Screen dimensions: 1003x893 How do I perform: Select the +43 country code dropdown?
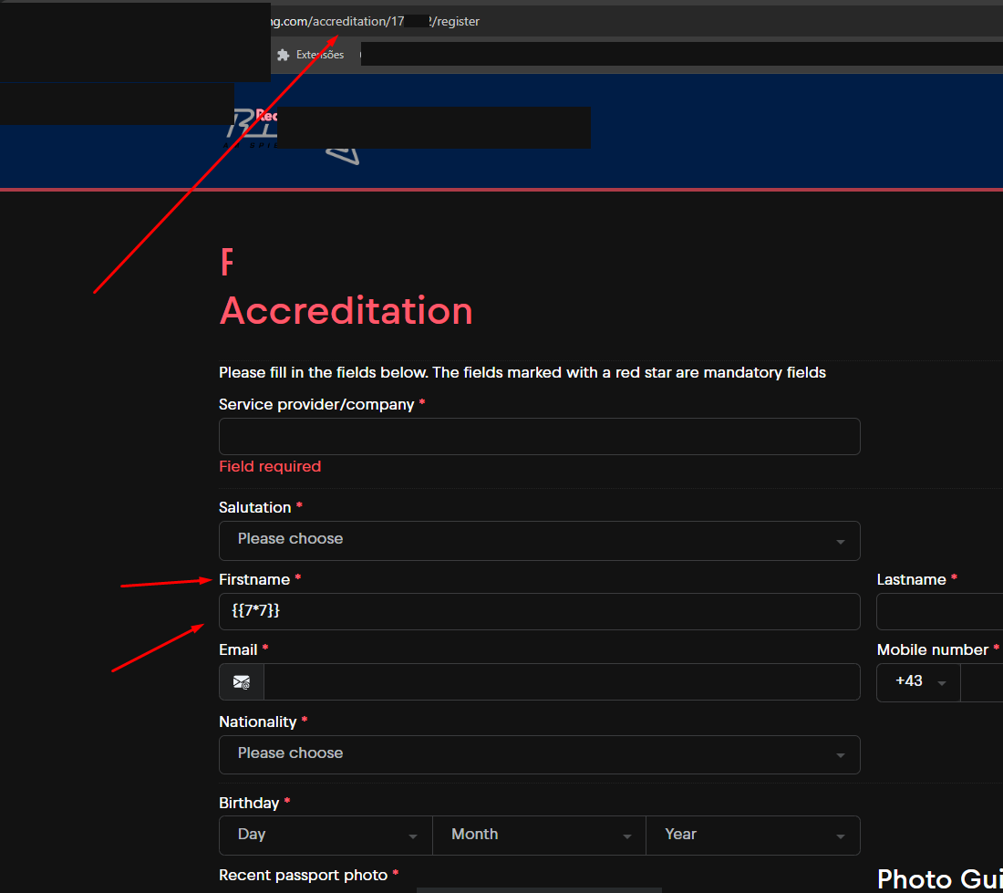click(918, 682)
